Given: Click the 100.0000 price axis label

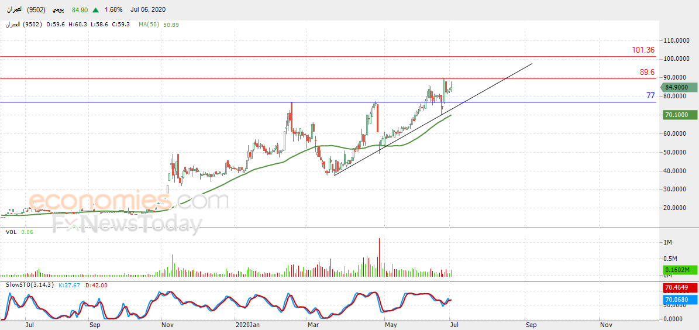Looking at the screenshot, I should pyautogui.click(x=676, y=59).
